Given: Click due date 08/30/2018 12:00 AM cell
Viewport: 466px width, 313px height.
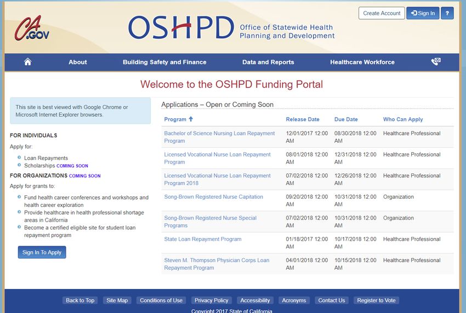Looking at the screenshot, I should 355,137.
